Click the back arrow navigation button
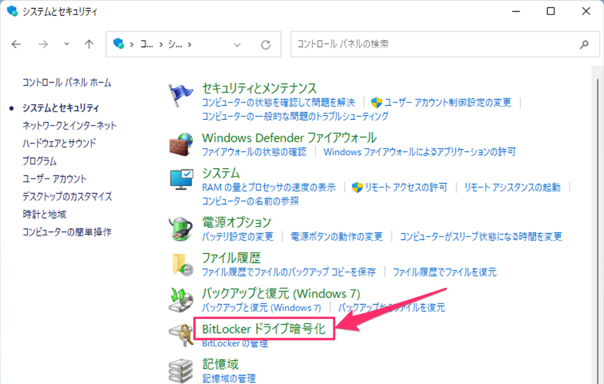 click(16, 44)
